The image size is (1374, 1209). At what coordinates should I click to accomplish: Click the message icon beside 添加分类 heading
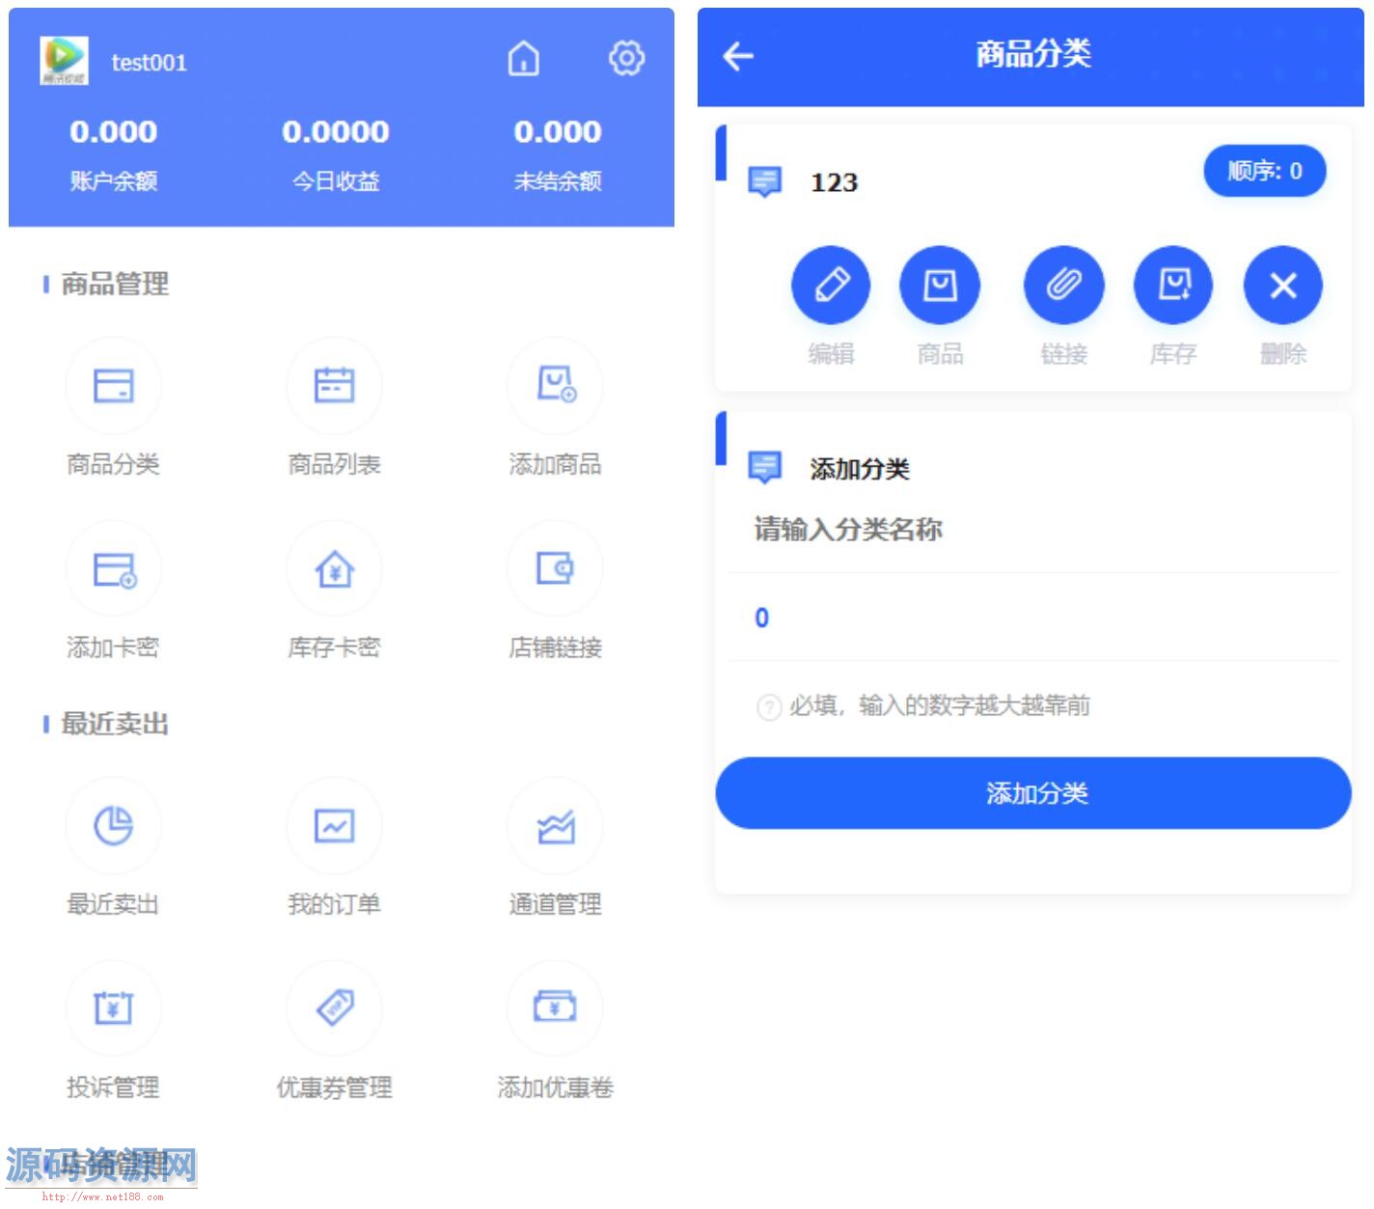(765, 467)
